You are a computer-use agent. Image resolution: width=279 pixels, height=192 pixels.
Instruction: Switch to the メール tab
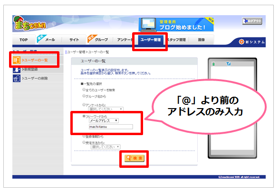[50, 40]
